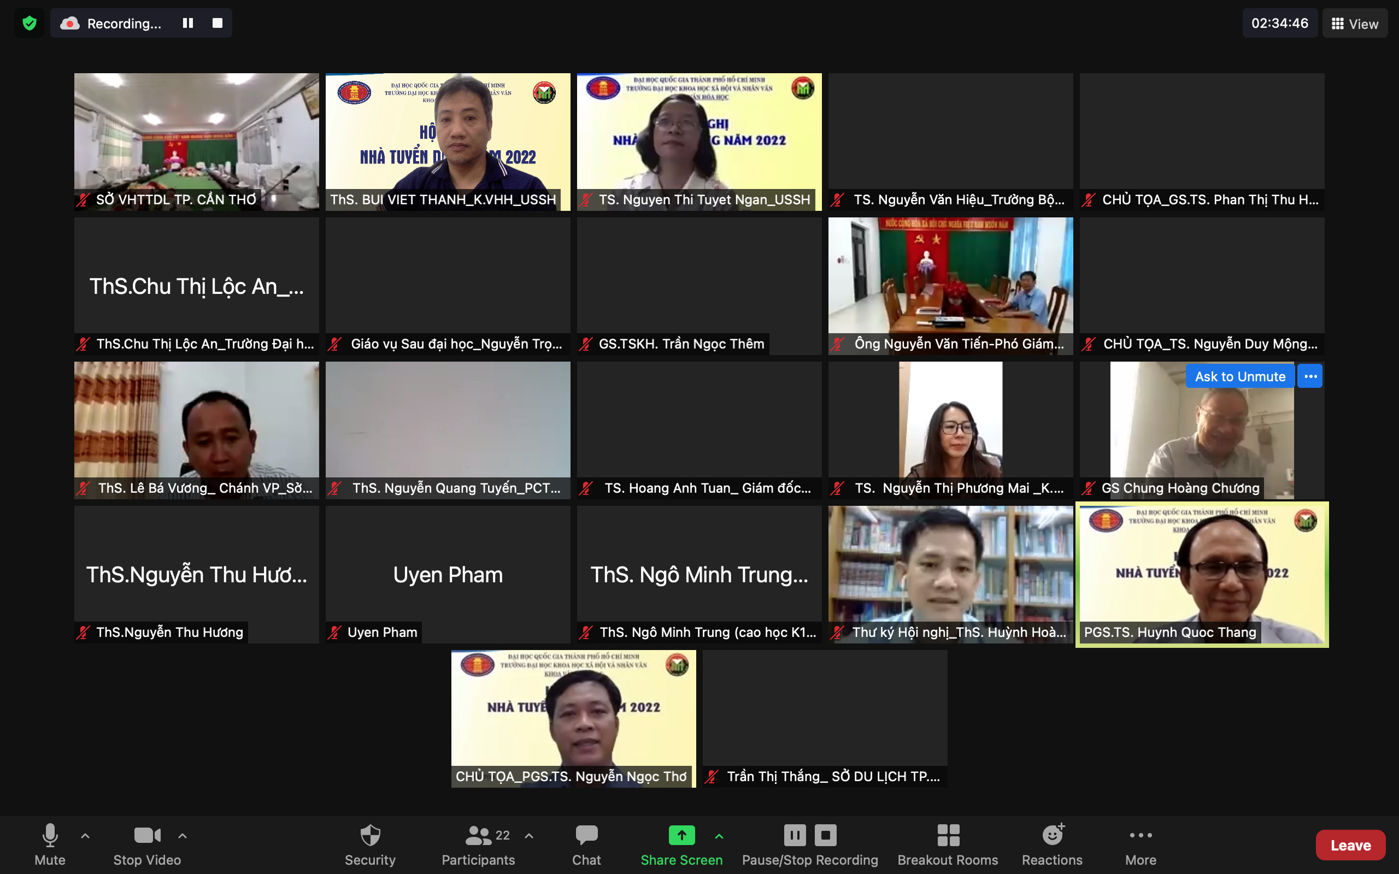Select Thư ký Hội nghị ThS. Huỳnh video tile
This screenshot has height=874, width=1399.
[950, 574]
